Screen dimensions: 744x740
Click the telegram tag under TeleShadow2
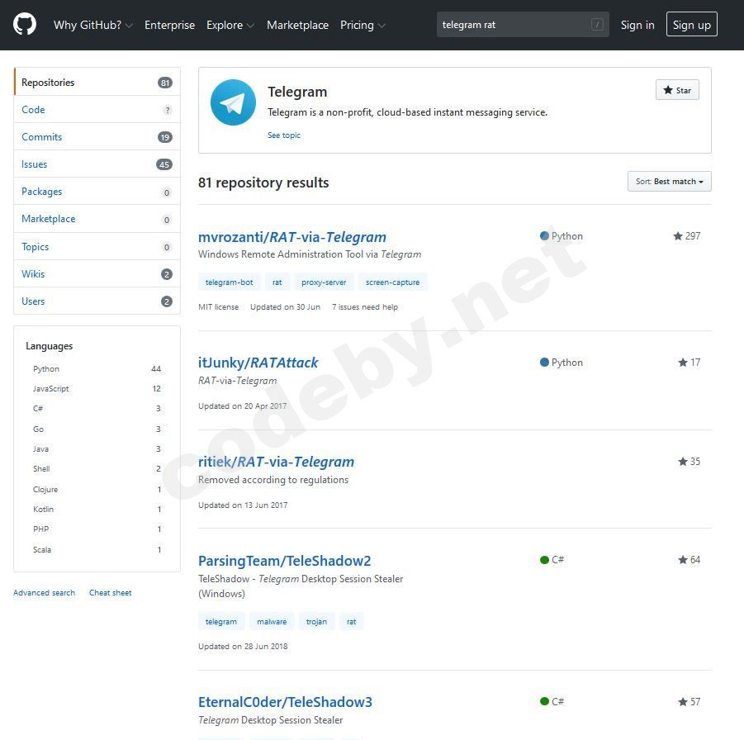(221, 621)
